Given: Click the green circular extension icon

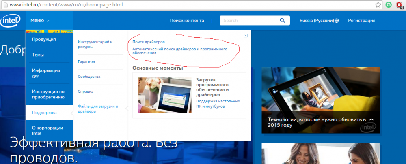Looking at the screenshot, I should tap(389, 5).
